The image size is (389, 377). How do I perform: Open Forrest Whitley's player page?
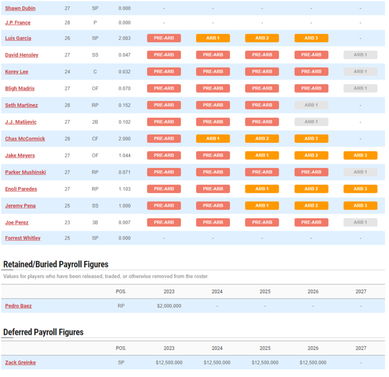[23, 238]
